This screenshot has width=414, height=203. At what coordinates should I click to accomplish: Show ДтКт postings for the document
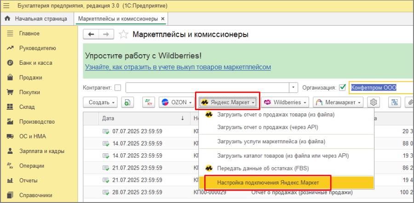149,102
